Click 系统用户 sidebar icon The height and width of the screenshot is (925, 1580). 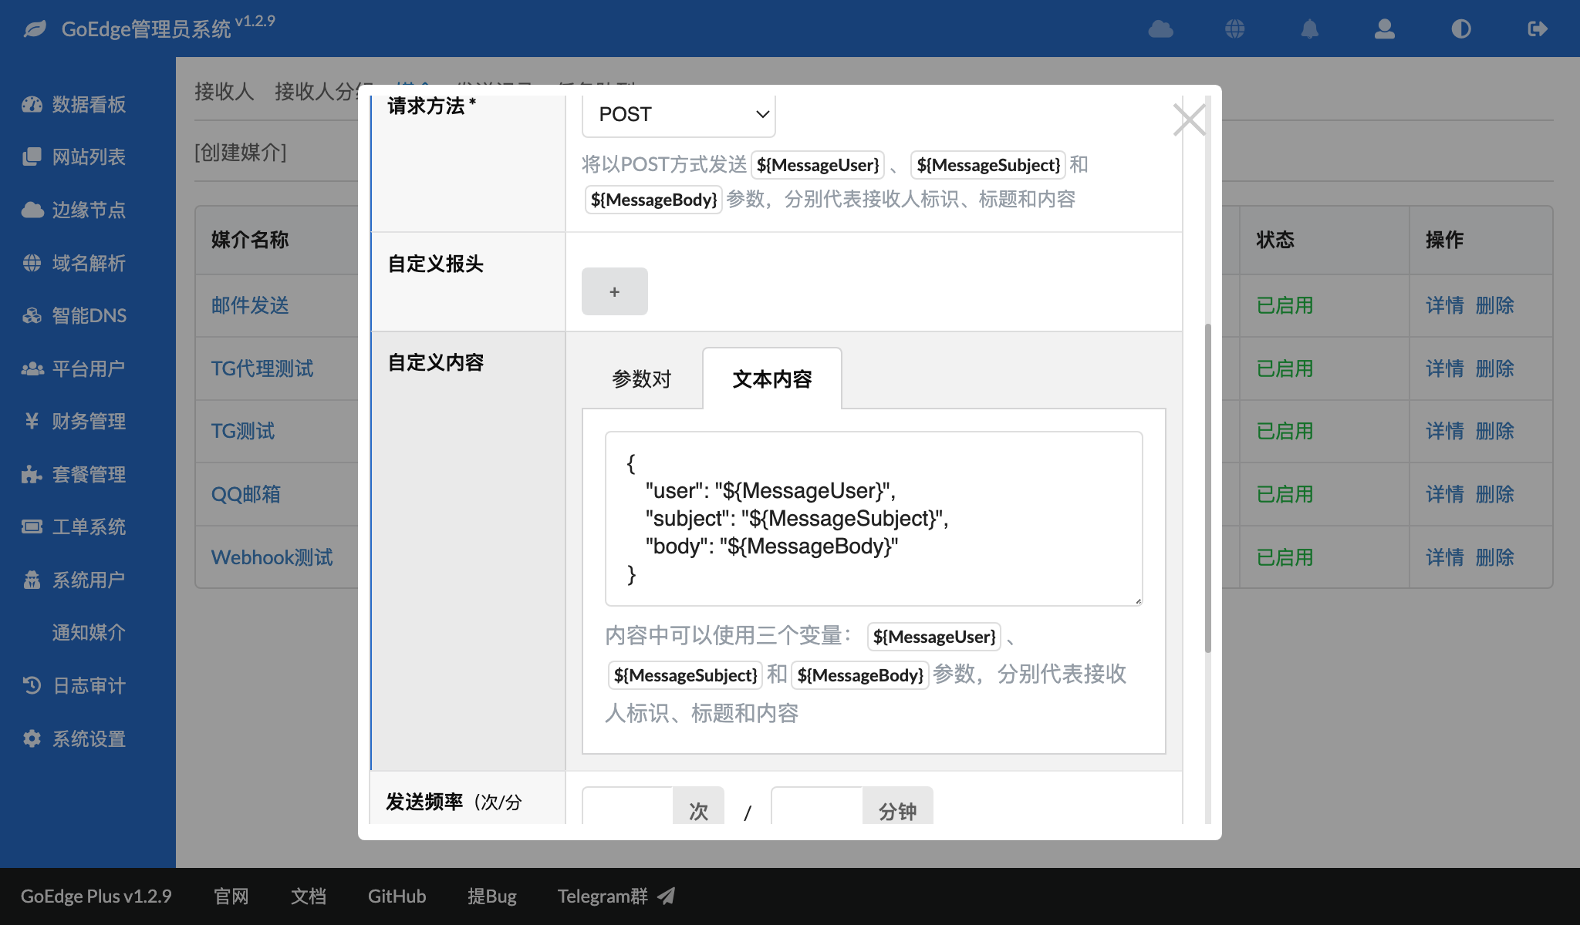coord(32,580)
